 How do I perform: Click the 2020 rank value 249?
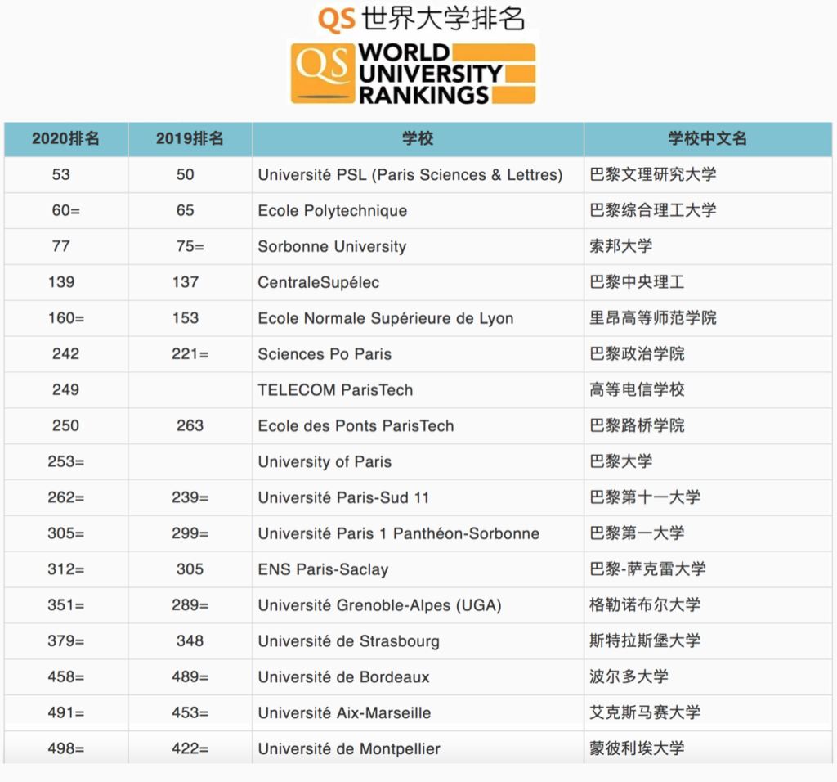tap(65, 390)
